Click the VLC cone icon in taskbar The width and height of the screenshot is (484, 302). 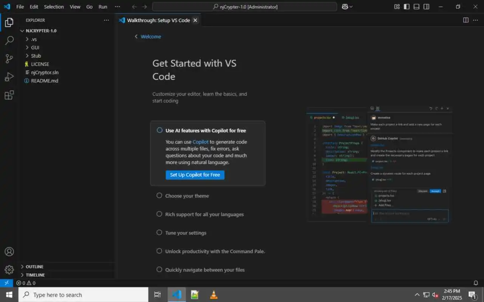click(214, 295)
